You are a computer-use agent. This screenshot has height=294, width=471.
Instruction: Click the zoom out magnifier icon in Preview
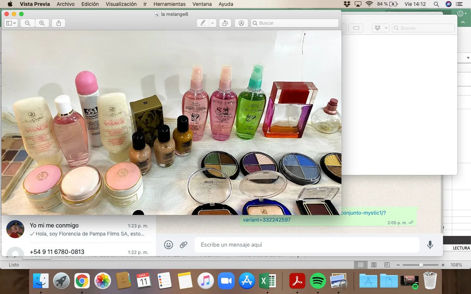(x=27, y=23)
